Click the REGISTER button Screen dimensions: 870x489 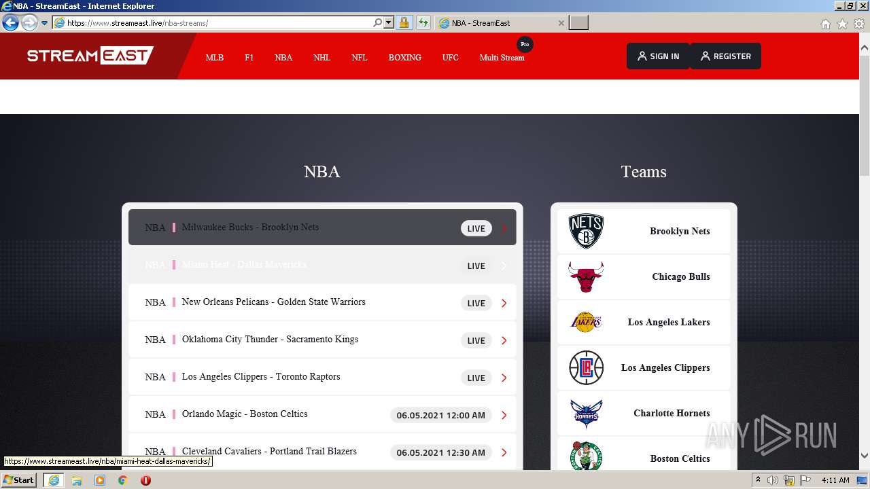725,56
